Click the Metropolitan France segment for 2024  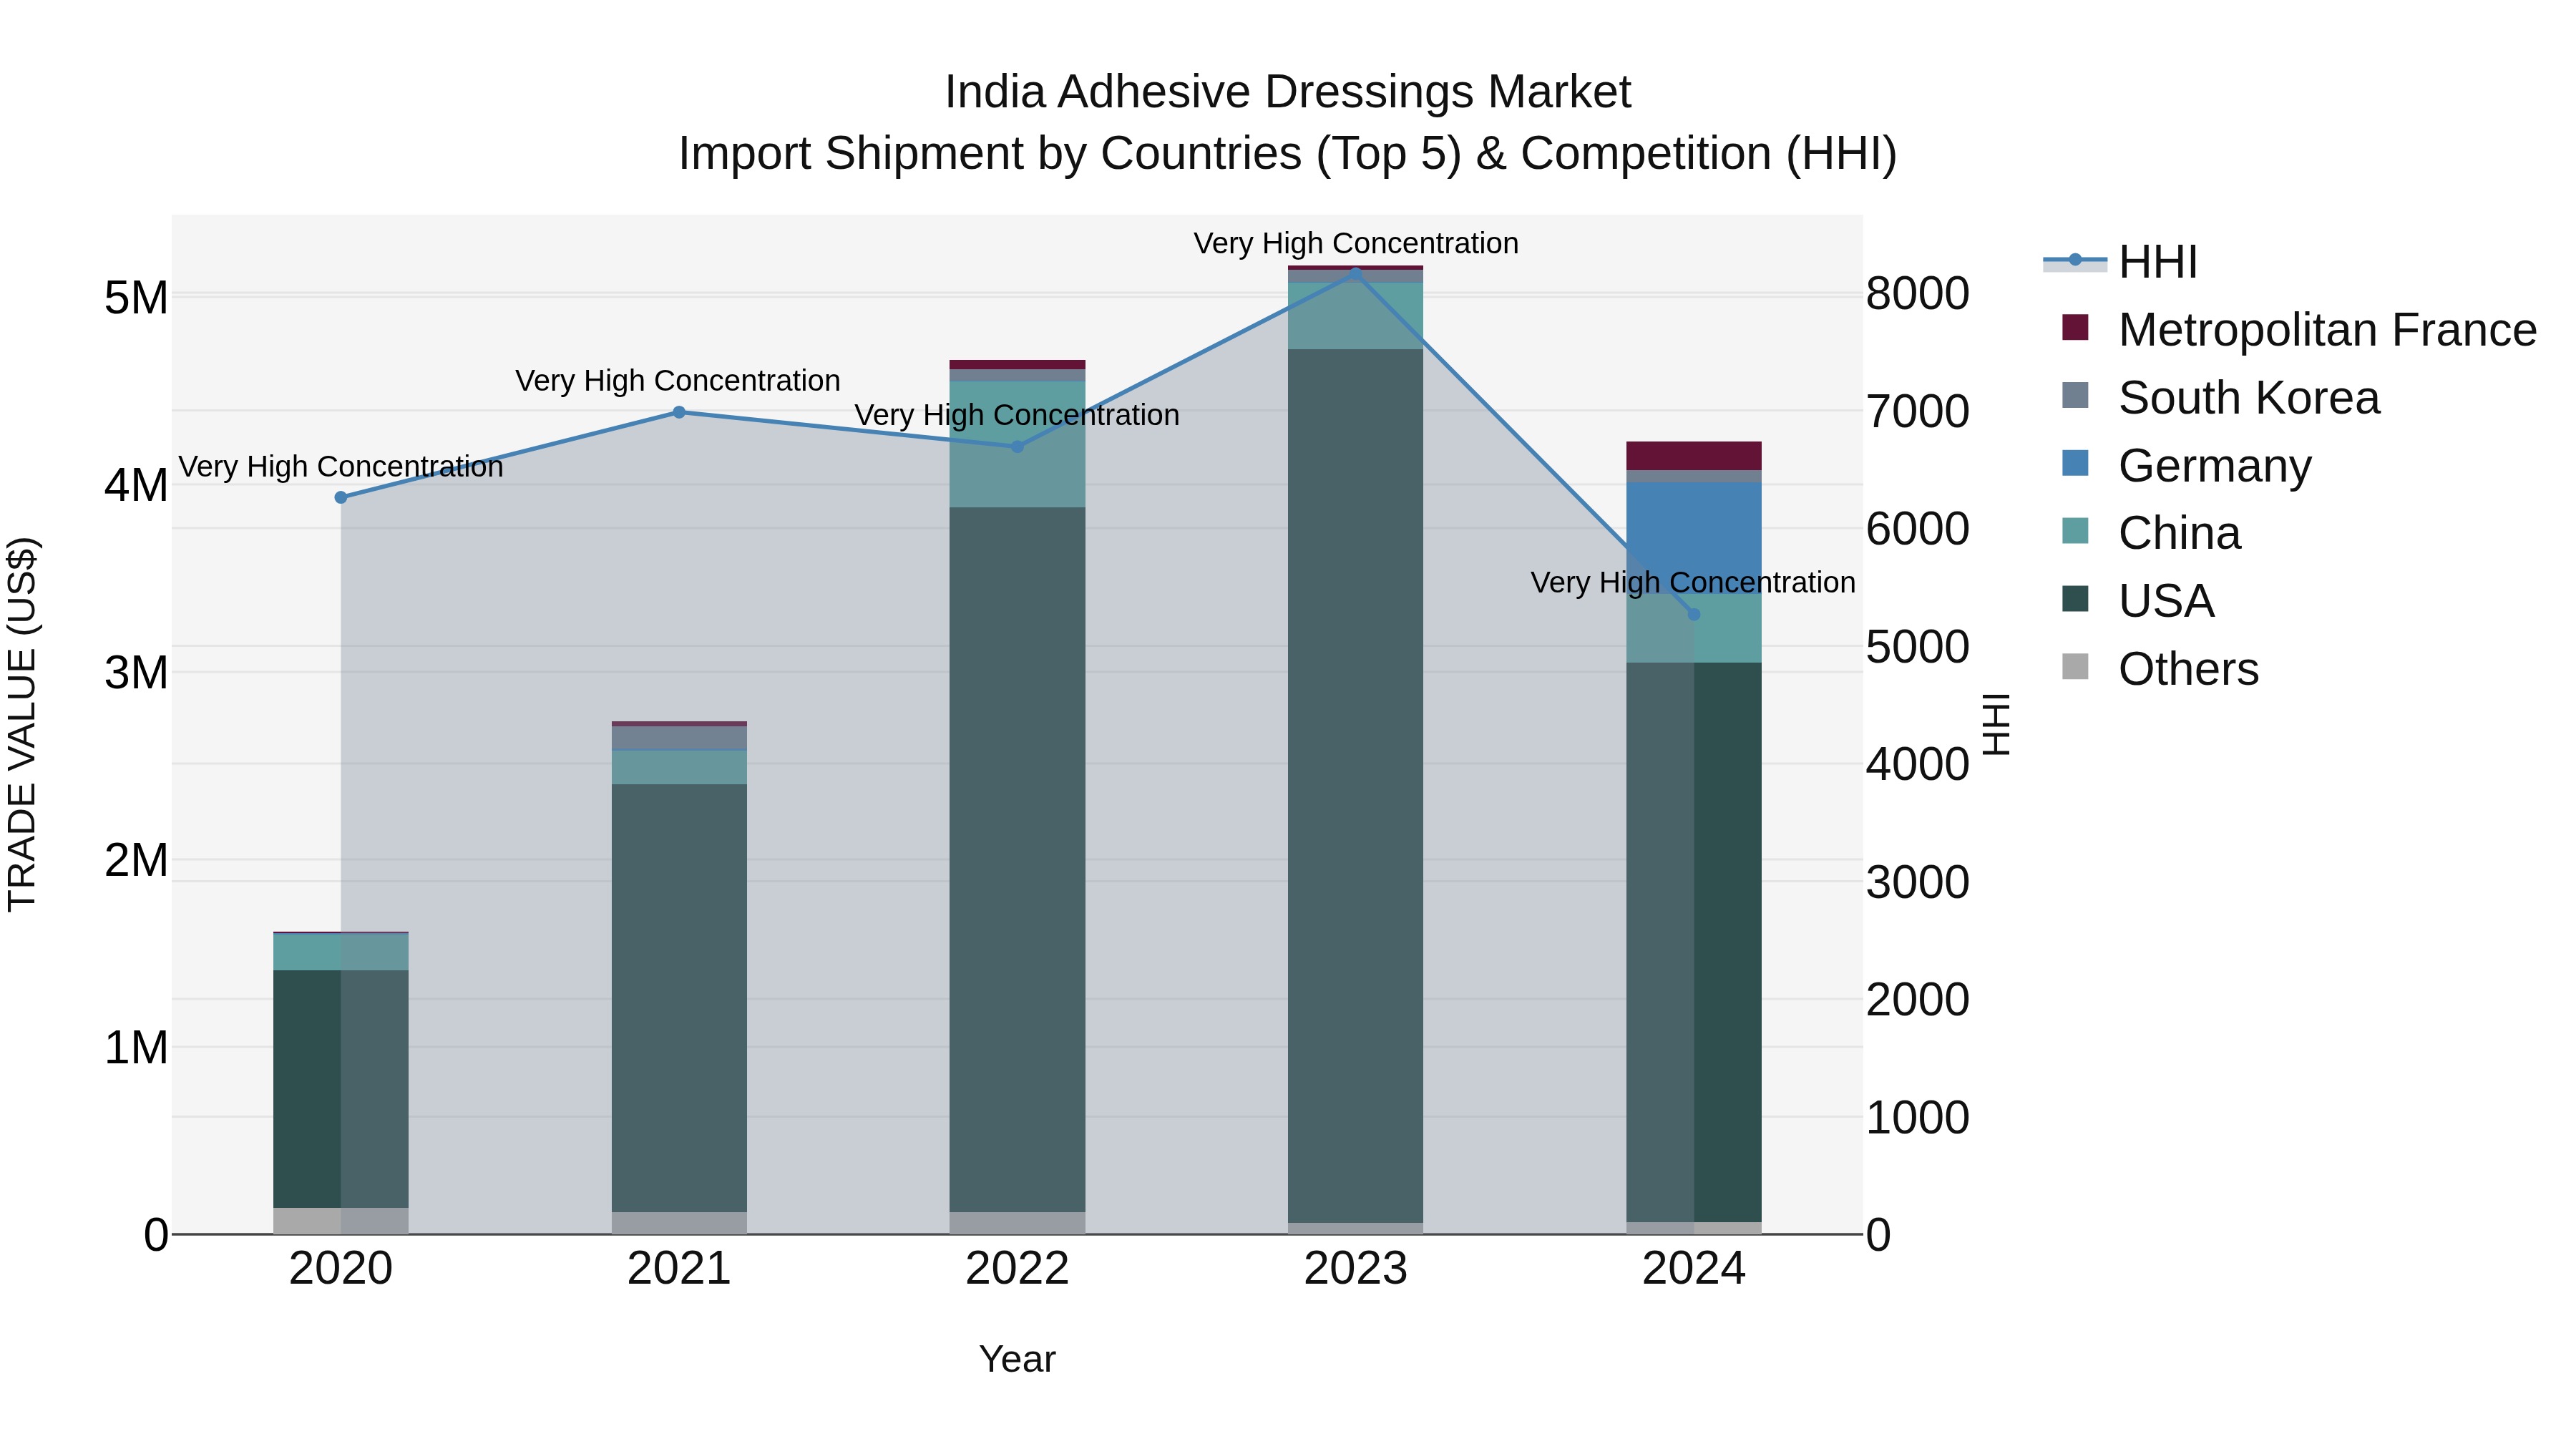point(1694,456)
